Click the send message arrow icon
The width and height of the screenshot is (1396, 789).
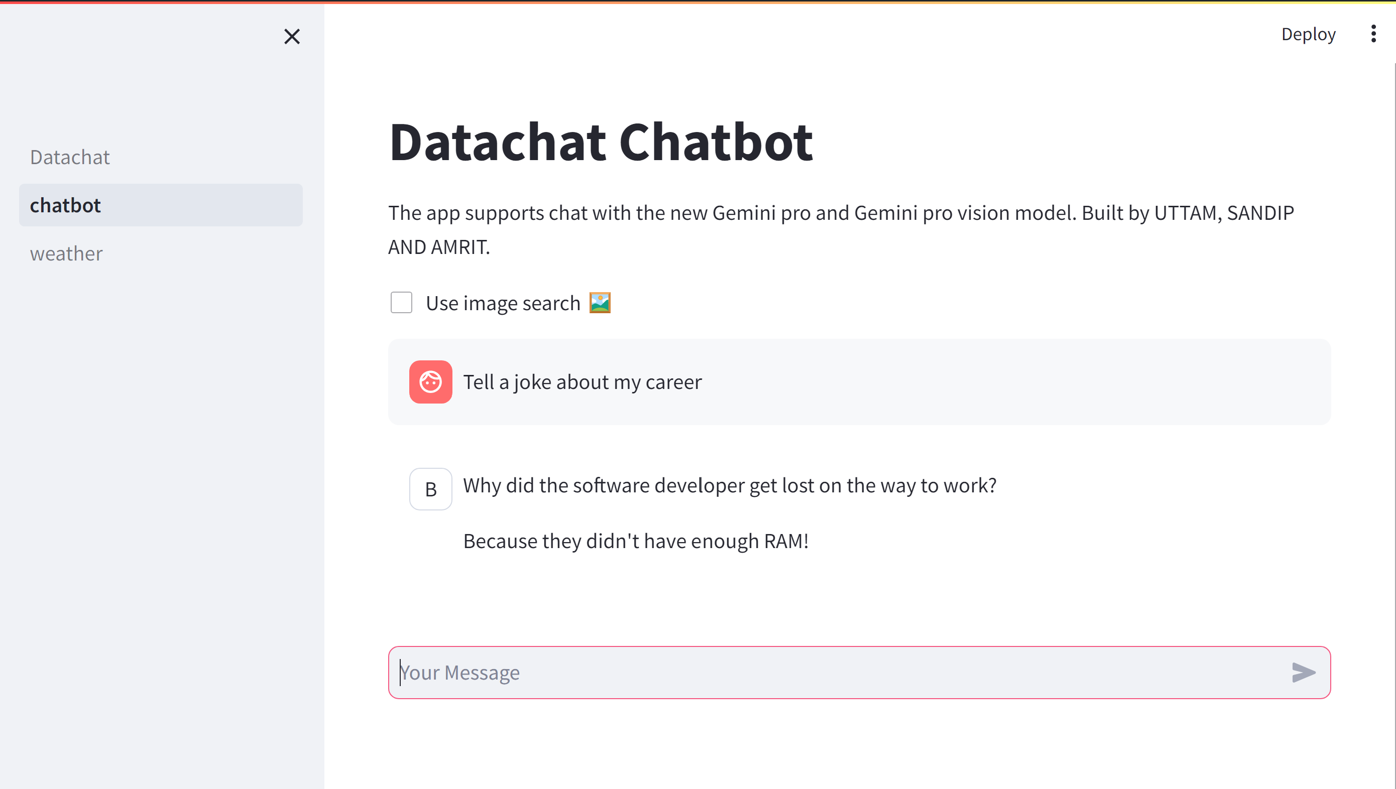(x=1303, y=673)
